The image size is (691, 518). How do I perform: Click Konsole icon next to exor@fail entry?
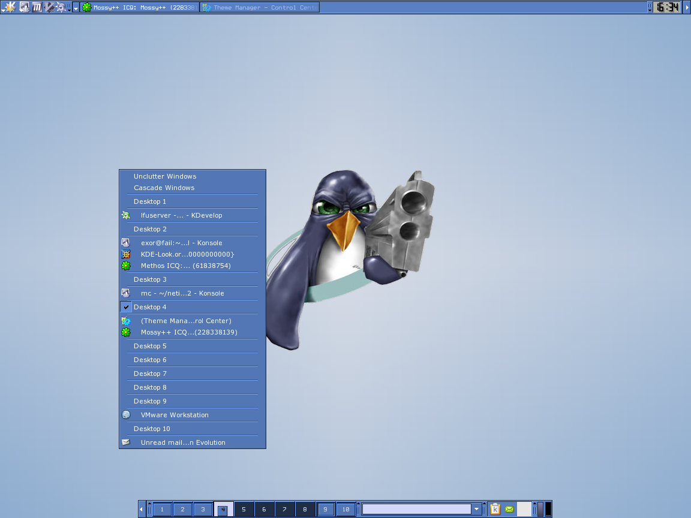click(126, 243)
